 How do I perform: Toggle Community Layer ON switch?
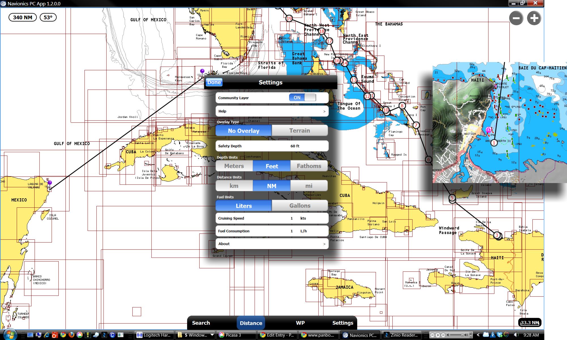click(x=302, y=97)
